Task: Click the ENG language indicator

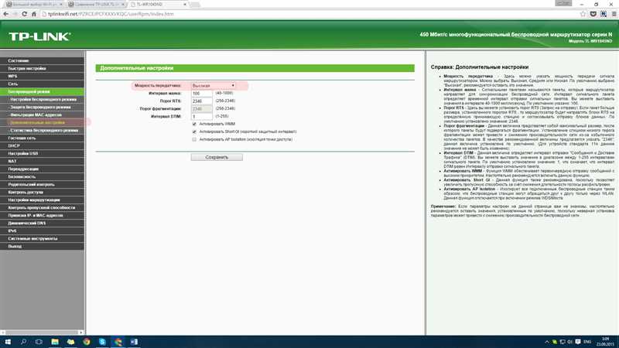Action: coord(587,342)
